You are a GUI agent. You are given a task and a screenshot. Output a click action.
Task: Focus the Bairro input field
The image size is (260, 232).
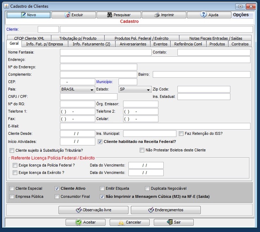pos(201,75)
